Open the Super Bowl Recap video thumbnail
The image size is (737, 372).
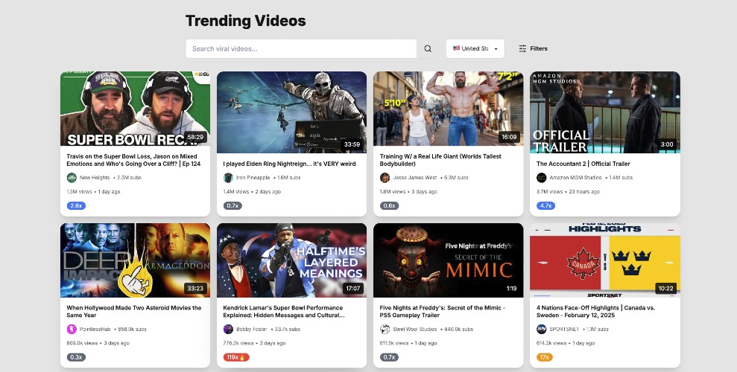[135, 109]
